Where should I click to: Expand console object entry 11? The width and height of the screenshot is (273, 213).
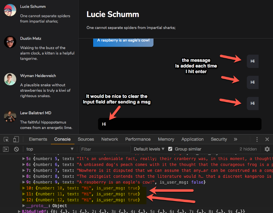[24, 194]
